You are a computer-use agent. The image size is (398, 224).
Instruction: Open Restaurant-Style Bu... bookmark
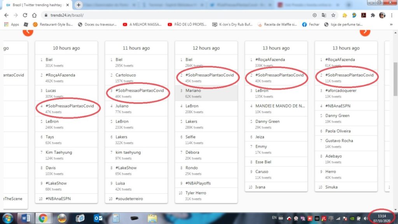(x=53, y=24)
